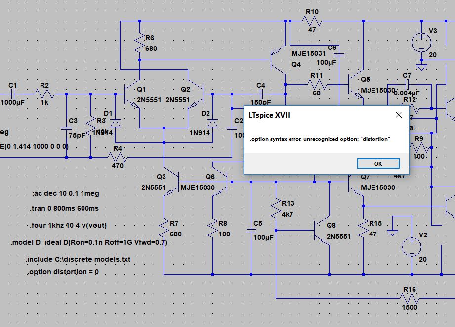Click the C4 capacitor label
Image resolution: width=455 pixels, height=327 pixels.
click(261, 85)
